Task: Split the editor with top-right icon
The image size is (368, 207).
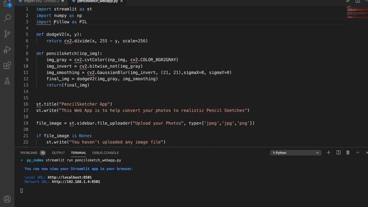Action: 358,1
